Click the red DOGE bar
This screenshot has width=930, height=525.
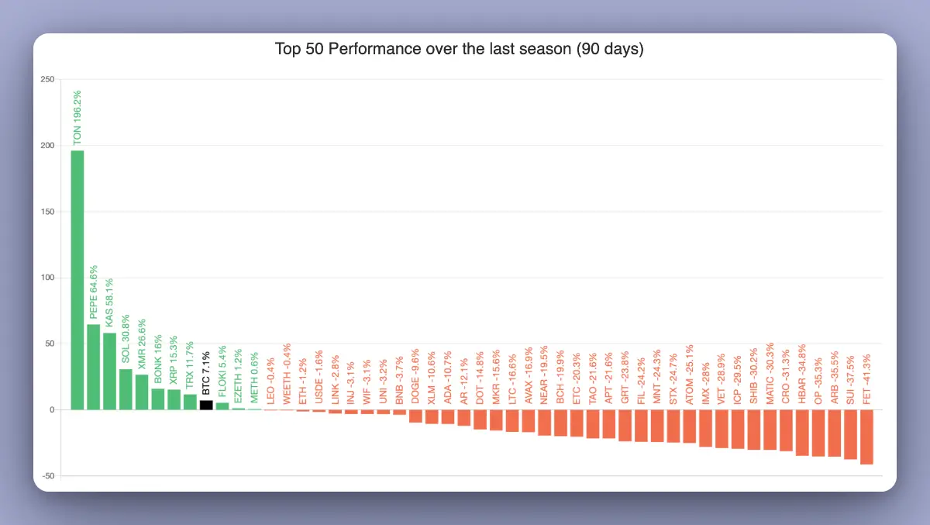click(x=415, y=416)
